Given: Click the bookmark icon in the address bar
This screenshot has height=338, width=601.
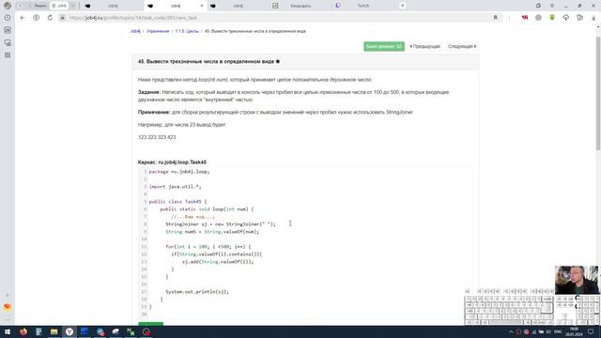Looking at the screenshot, I should [x=495, y=18].
